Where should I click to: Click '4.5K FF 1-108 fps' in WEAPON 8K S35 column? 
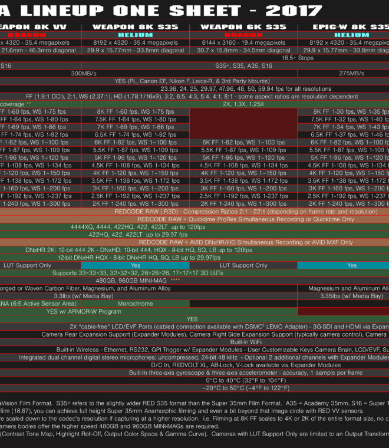(x=136, y=166)
